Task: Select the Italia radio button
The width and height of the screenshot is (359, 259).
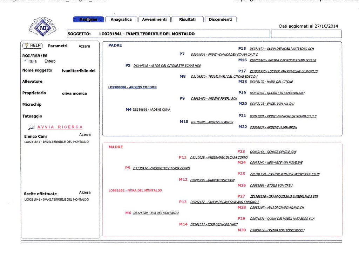Action: [x=25, y=61]
